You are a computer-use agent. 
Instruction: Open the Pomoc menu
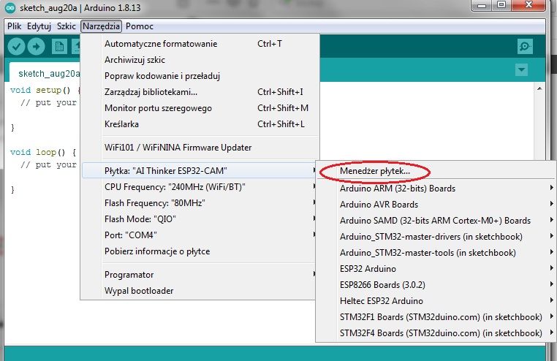[140, 26]
